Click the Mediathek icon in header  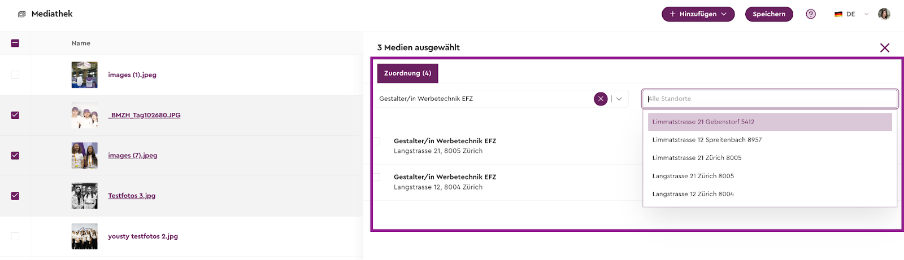click(22, 14)
